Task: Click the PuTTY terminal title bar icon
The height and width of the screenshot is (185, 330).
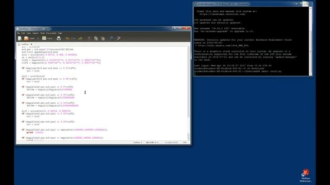Action: pyautogui.click(x=195, y=4)
